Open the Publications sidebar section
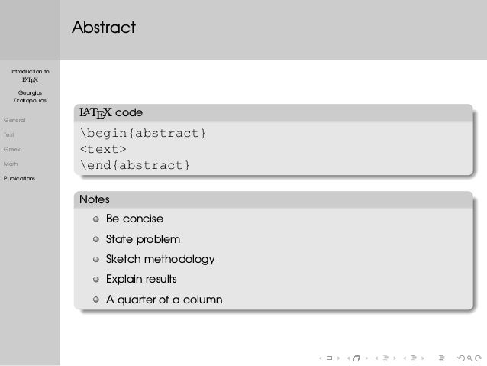 (x=19, y=178)
